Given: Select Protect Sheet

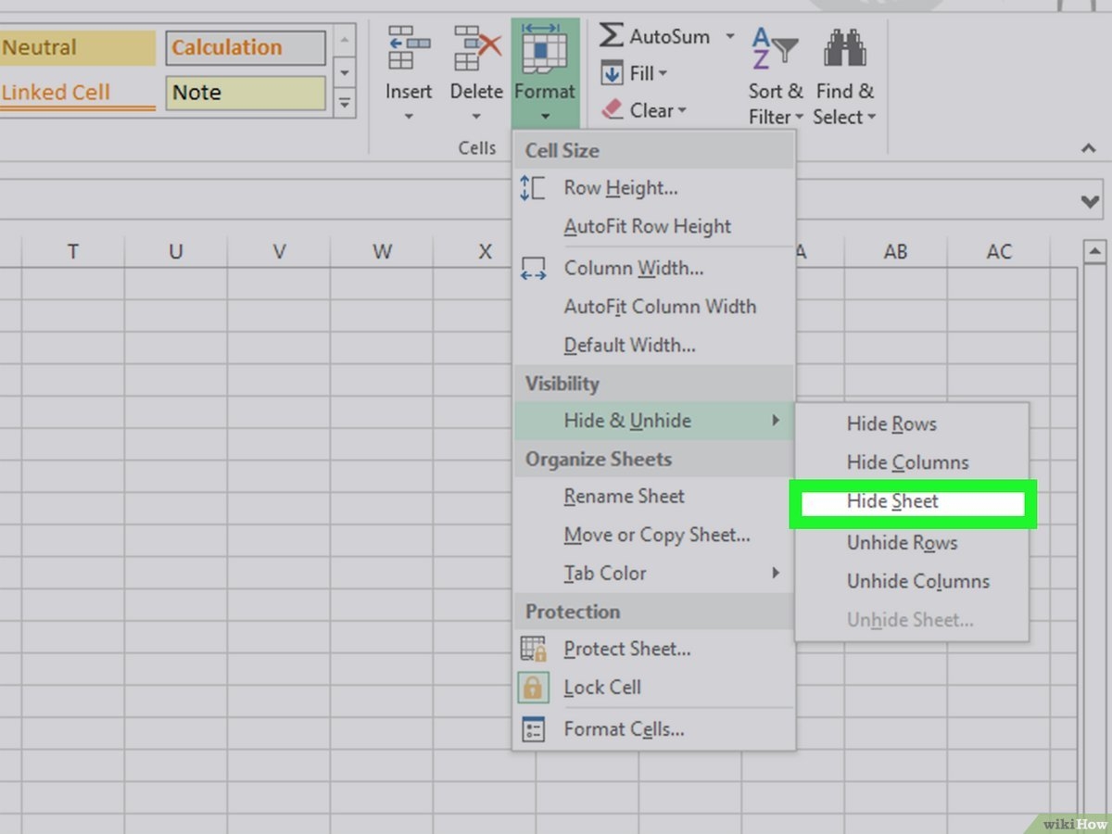Looking at the screenshot, I should 626,649.
